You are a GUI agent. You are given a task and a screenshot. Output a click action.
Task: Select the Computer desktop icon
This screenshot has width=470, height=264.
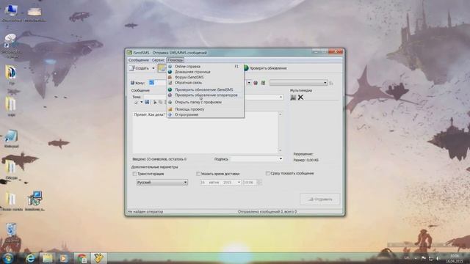tap(12, 13)
